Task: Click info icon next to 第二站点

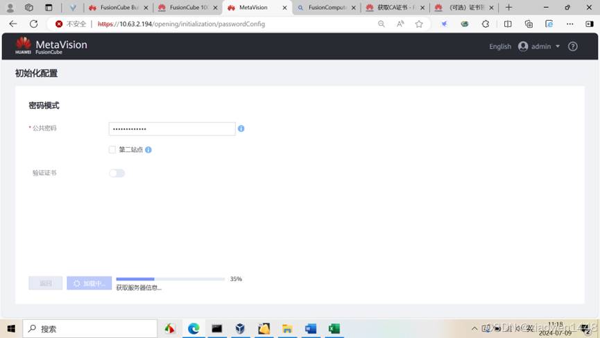Action: pos(148,150)
